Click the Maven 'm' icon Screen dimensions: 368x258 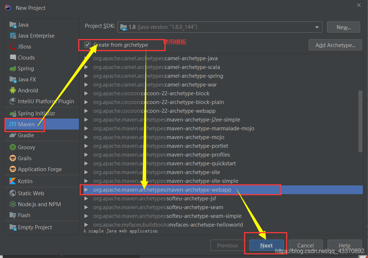click(x=13, y=124)
